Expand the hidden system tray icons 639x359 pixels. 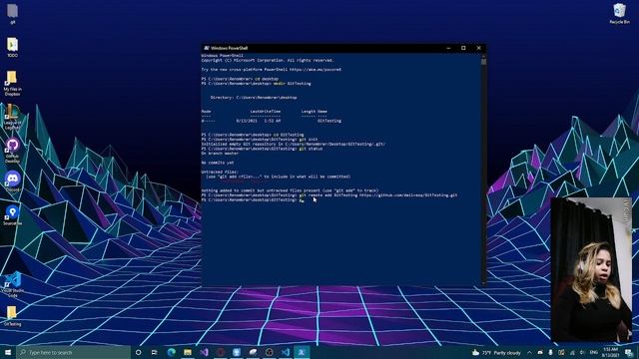[529, 352]
